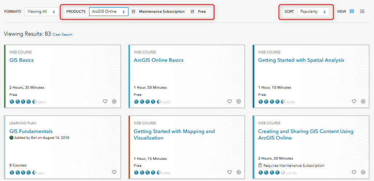374x181 pixels.
Task: Click lock icon on Requires Maintenance Subscription
Action: [x=260, y=165]
